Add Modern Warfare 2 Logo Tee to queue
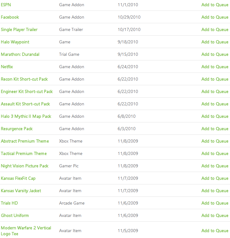 click(215, 231)
